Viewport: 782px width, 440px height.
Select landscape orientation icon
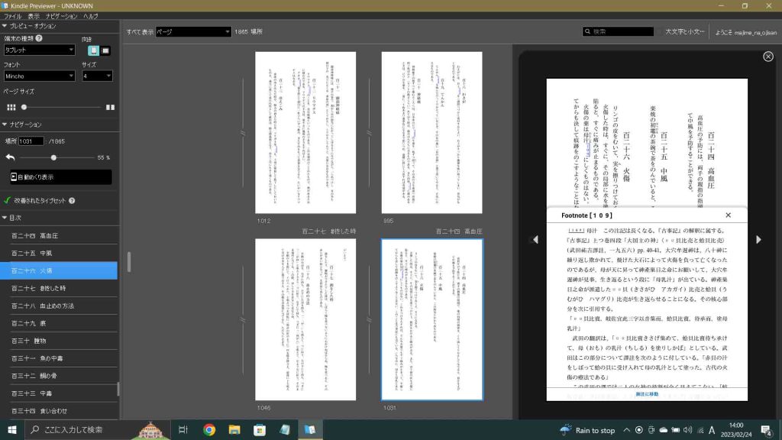coord(105,50)
